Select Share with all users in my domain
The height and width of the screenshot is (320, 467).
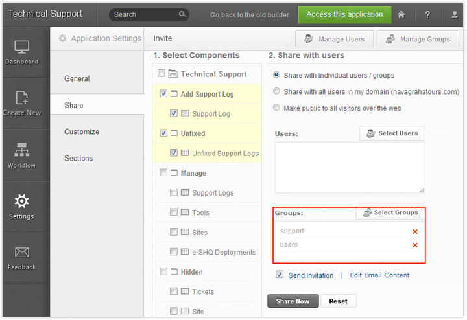pos(278,91)
